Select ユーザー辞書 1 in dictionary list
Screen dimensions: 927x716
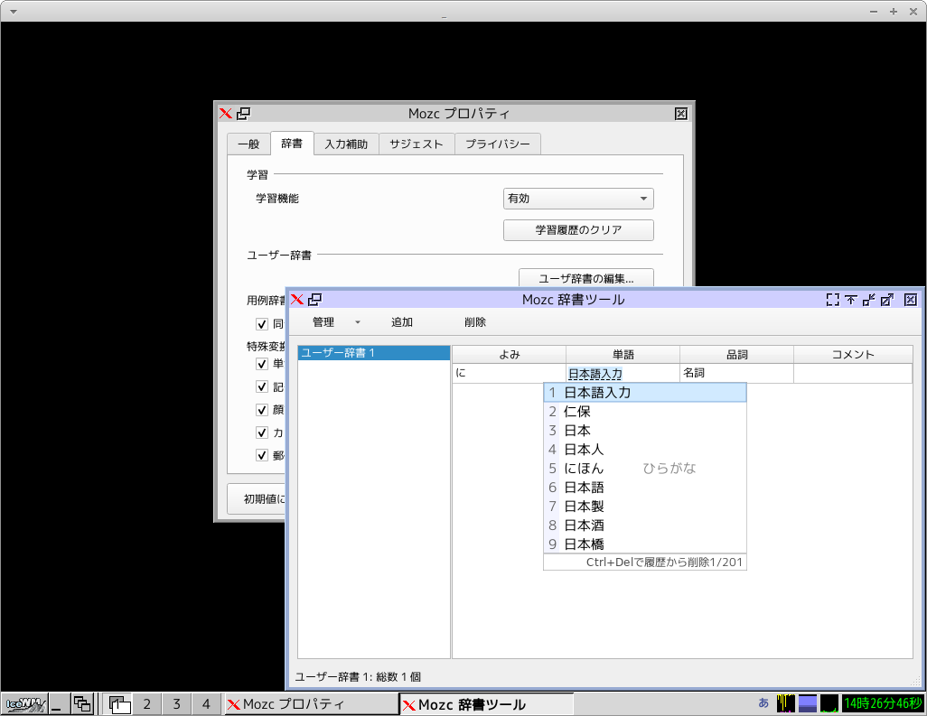point(374,353)
